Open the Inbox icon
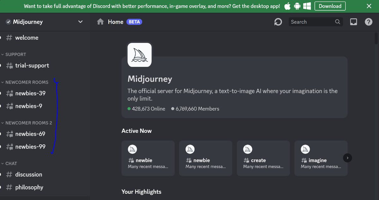 (x=353, y=22)
